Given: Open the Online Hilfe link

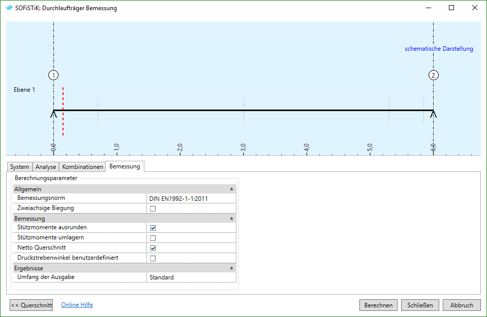Looking at the screenshot, I should tap(77, 305).
